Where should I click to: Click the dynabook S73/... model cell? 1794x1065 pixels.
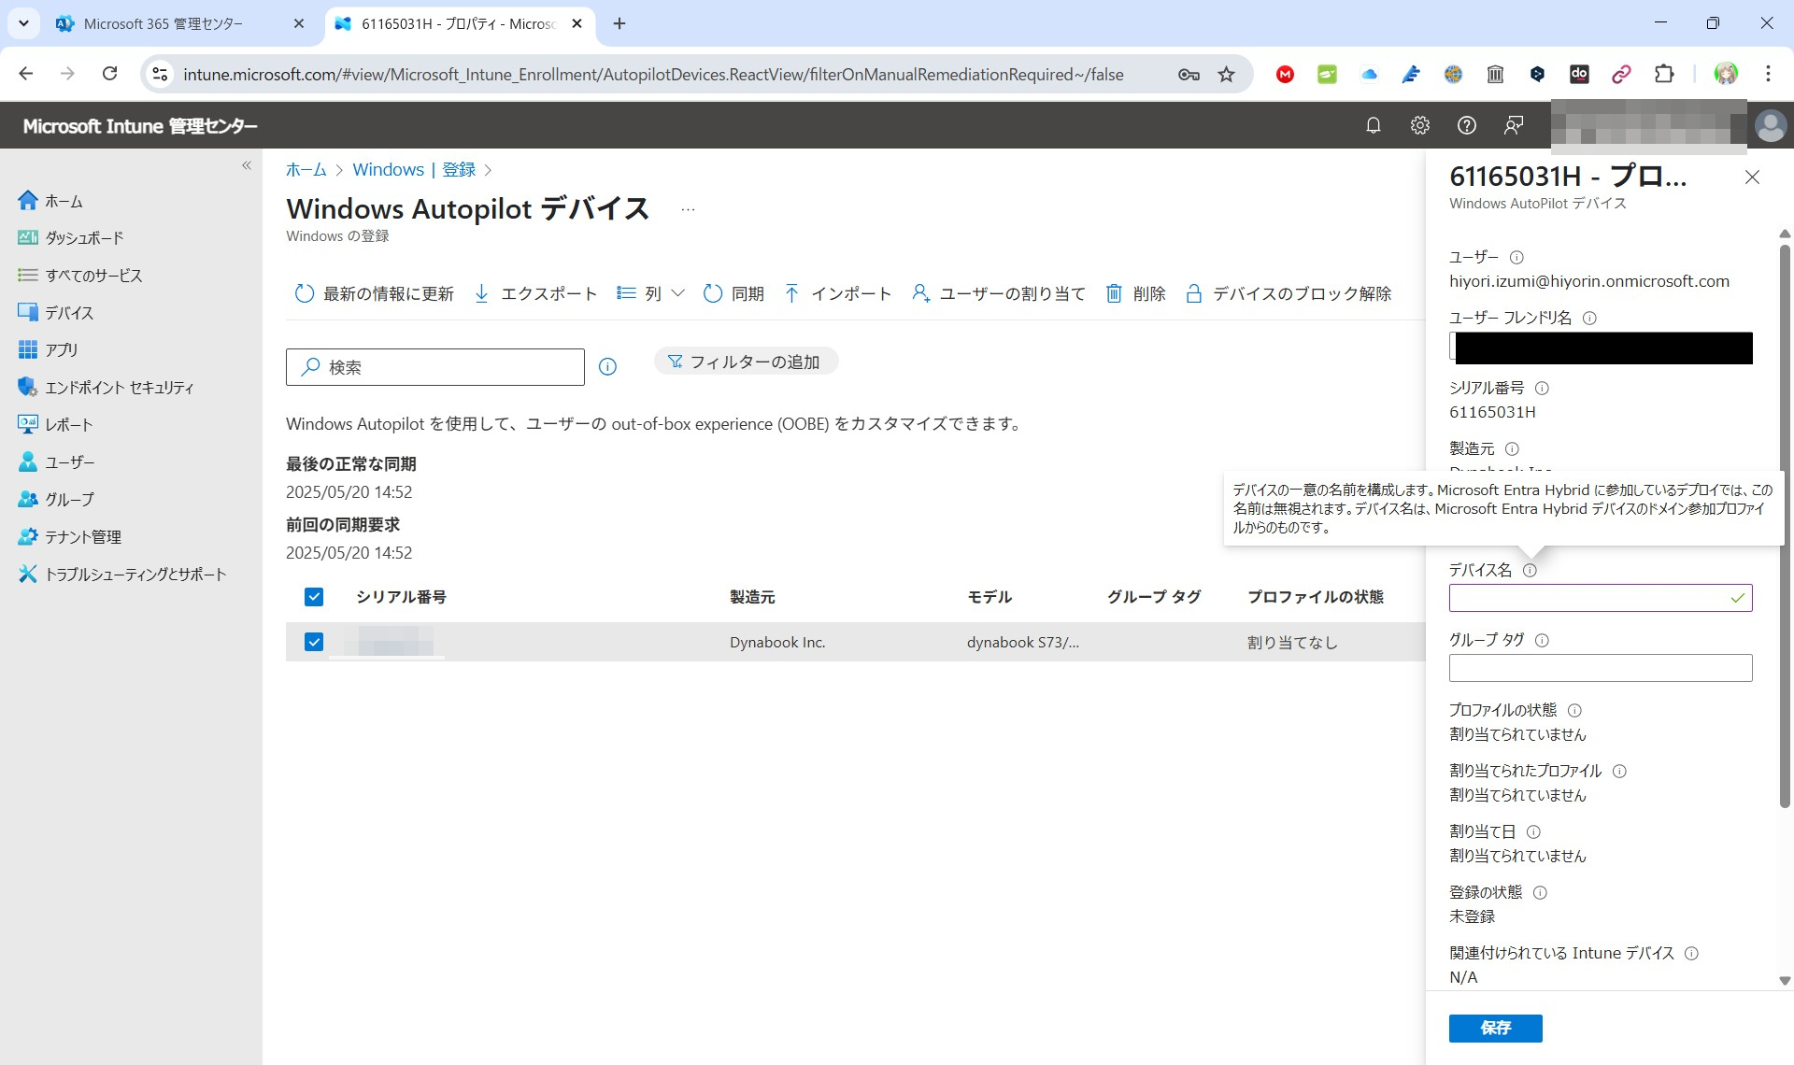pos(1023,642)
